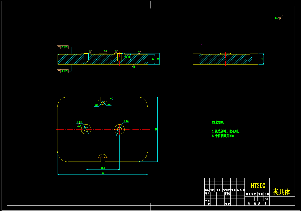
Task: Click the yellow "HT200" material text
Action: 258,186
